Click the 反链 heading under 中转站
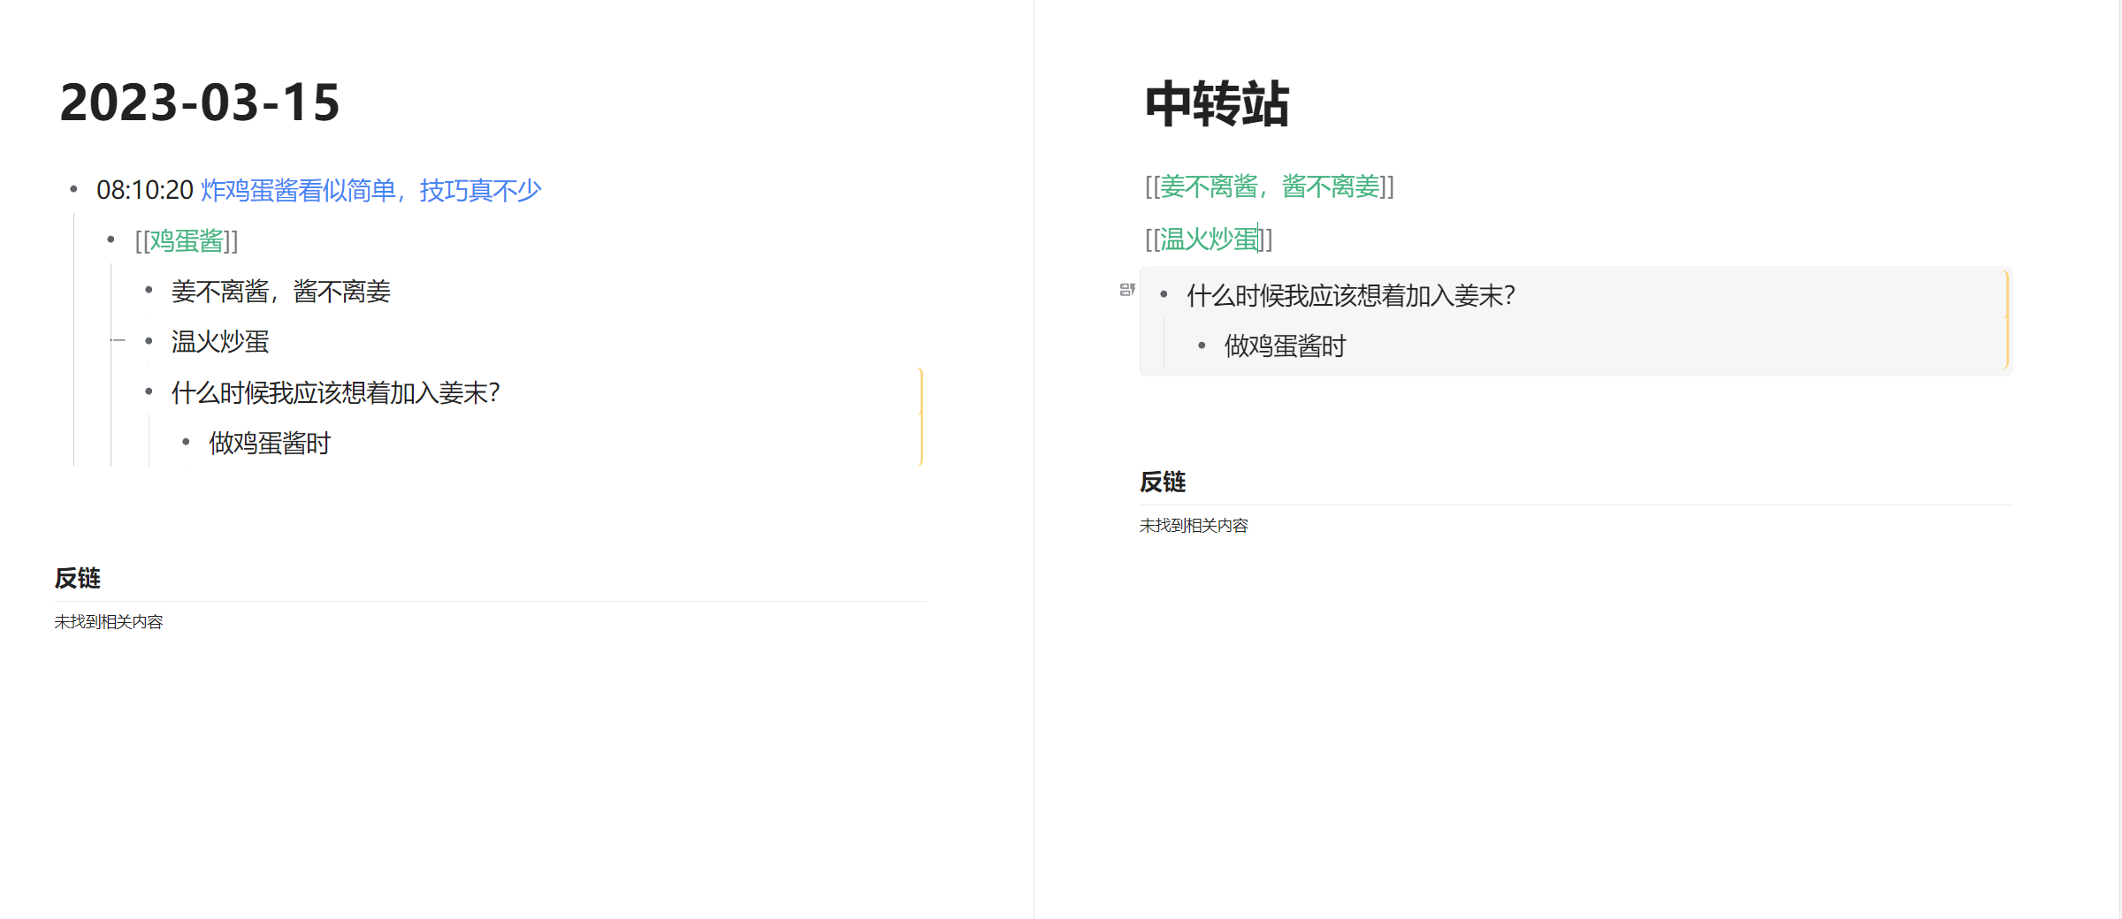The height and width of the screenshot is (919, 2122). coord(1163,482)
